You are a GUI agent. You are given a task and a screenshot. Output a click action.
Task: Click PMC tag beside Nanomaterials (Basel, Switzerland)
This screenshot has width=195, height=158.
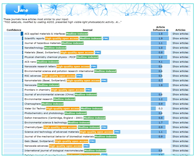[x=104, y=81]
